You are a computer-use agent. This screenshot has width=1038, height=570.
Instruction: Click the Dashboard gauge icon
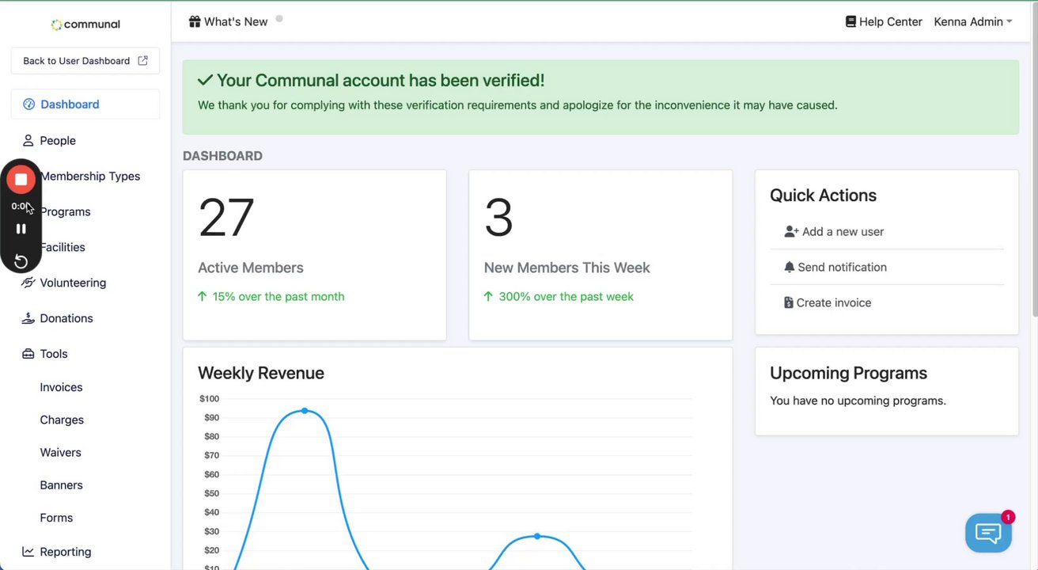click(29, 104)
